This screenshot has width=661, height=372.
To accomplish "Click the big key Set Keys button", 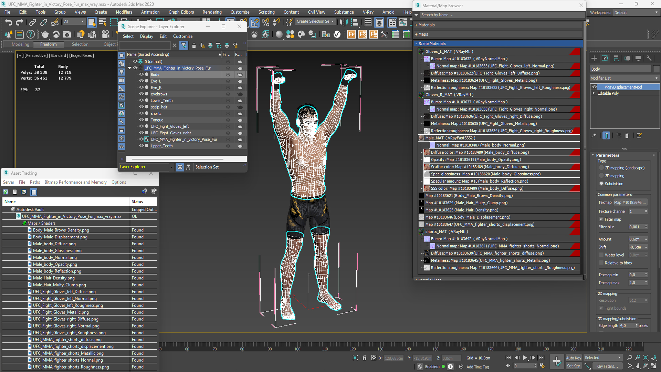I will (556, 361).
